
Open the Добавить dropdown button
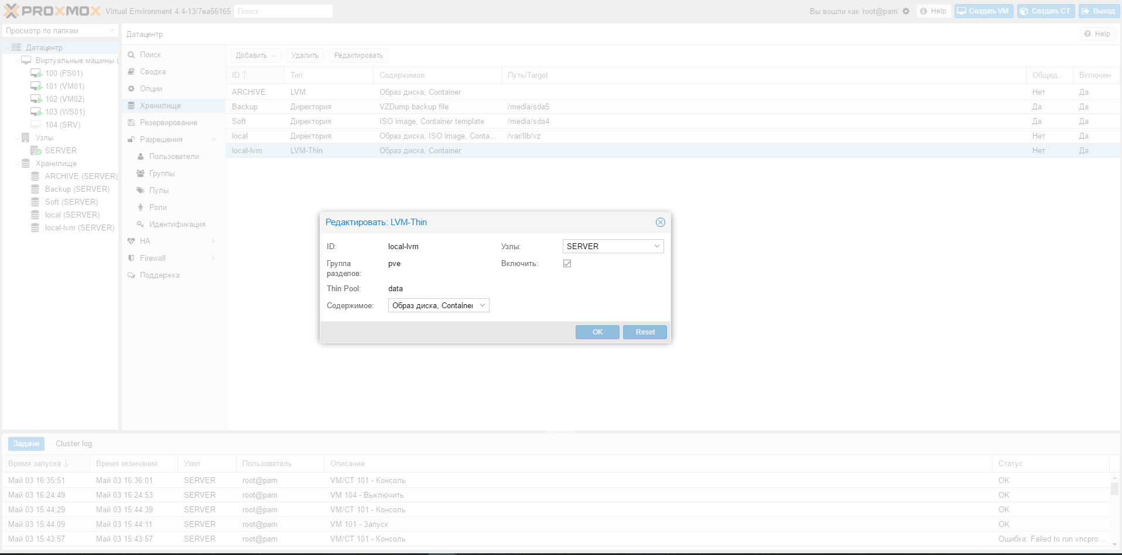pyautogui.click(x=256, y=56)
